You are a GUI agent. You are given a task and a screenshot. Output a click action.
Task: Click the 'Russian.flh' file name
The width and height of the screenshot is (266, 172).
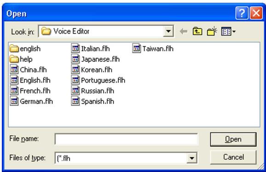click(x=98, y=91)
